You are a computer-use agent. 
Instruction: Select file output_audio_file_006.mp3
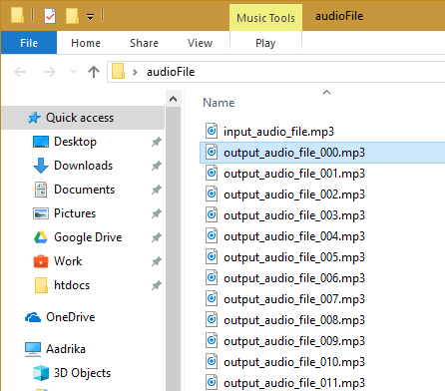tap(294, 278)
